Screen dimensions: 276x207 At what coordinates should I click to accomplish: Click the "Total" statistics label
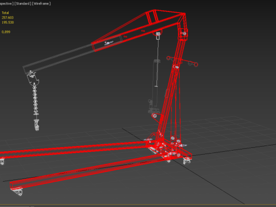click(5, 13)
